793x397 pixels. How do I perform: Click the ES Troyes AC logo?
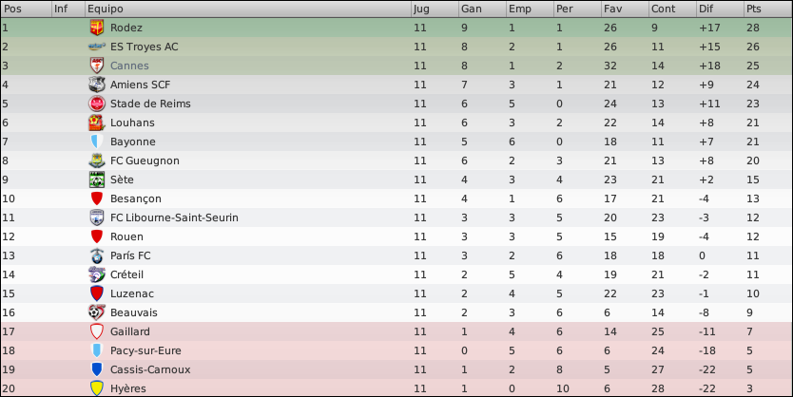97,47
